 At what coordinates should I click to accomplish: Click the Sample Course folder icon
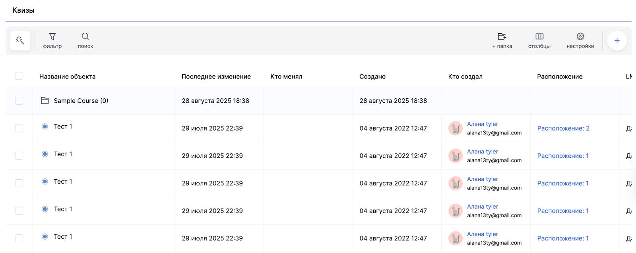pyautogui.click(x=45, y=101)
